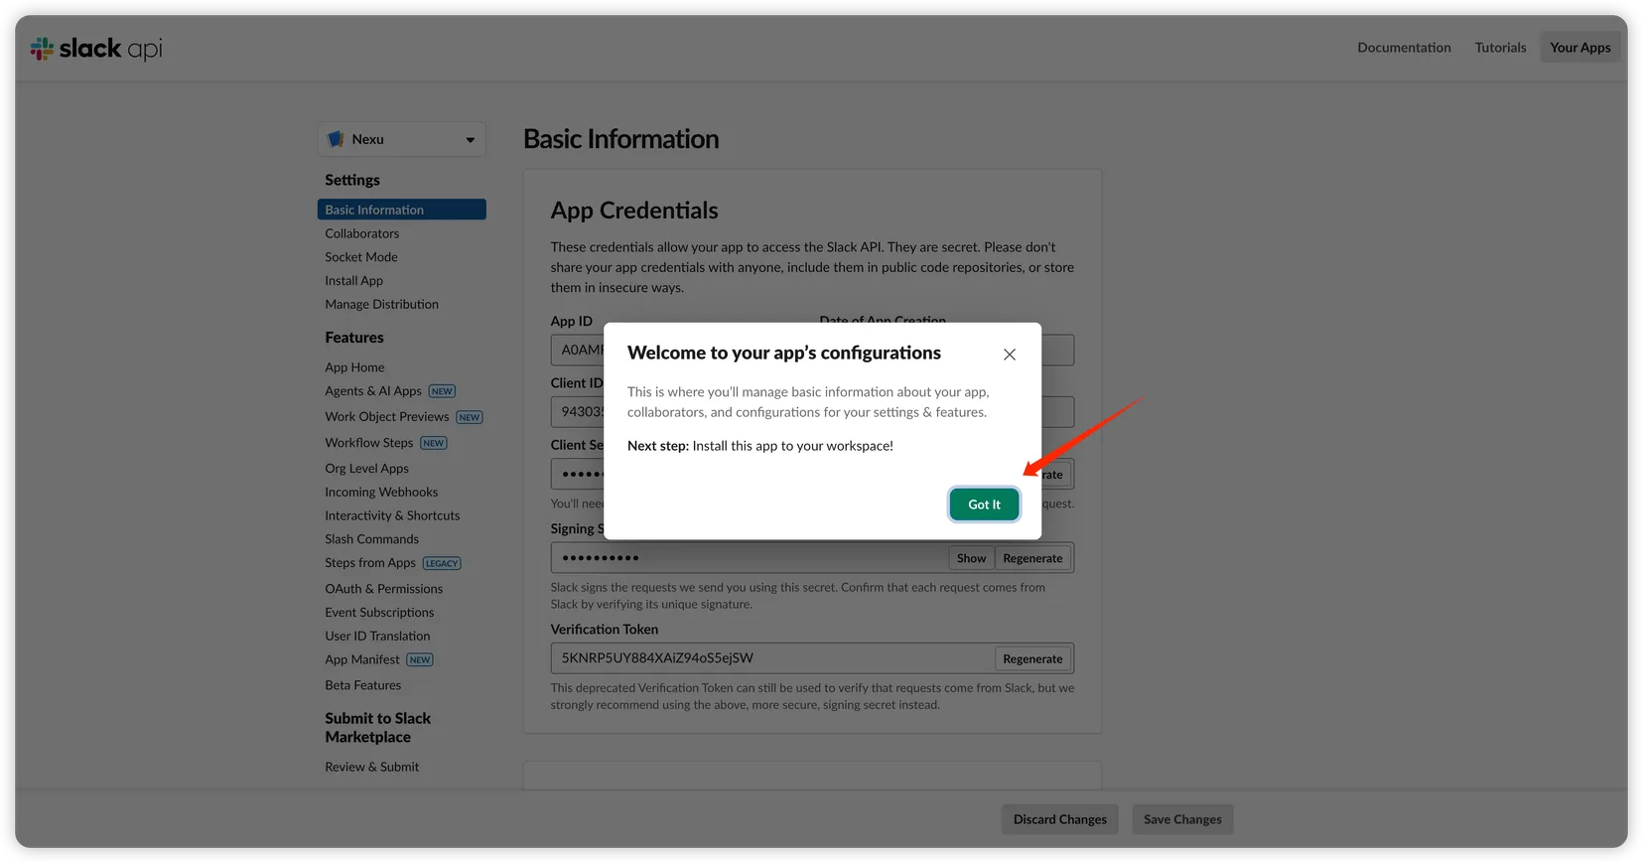1643x863 pixels.
Task: Click Discard Changes button
Action: [1059, 819]
